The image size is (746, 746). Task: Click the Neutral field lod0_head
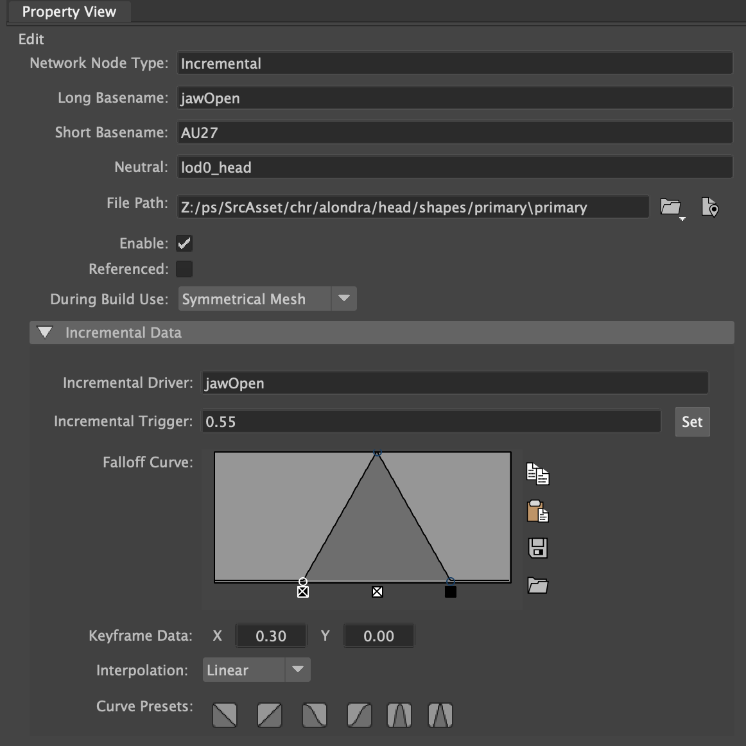point(455,167)
